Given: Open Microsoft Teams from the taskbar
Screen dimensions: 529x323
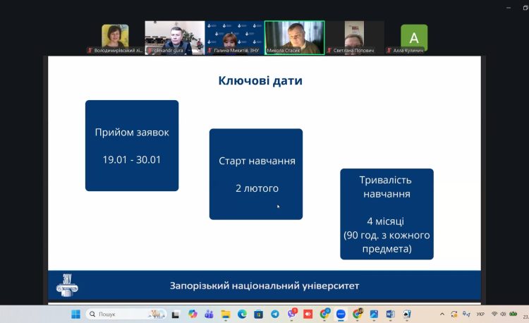Looking at the screenshot, I should pyautogui.click(x=208, y=314).
